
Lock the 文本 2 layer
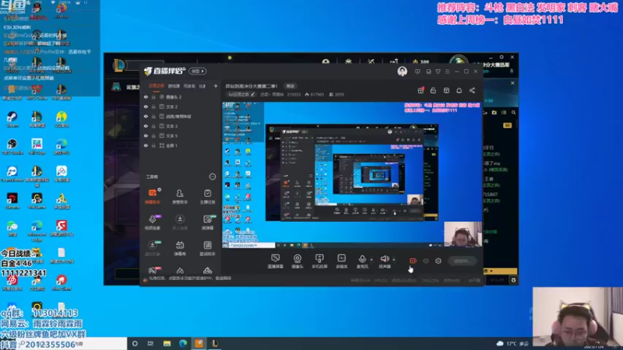pyautogui.click(x=153, y=107)
